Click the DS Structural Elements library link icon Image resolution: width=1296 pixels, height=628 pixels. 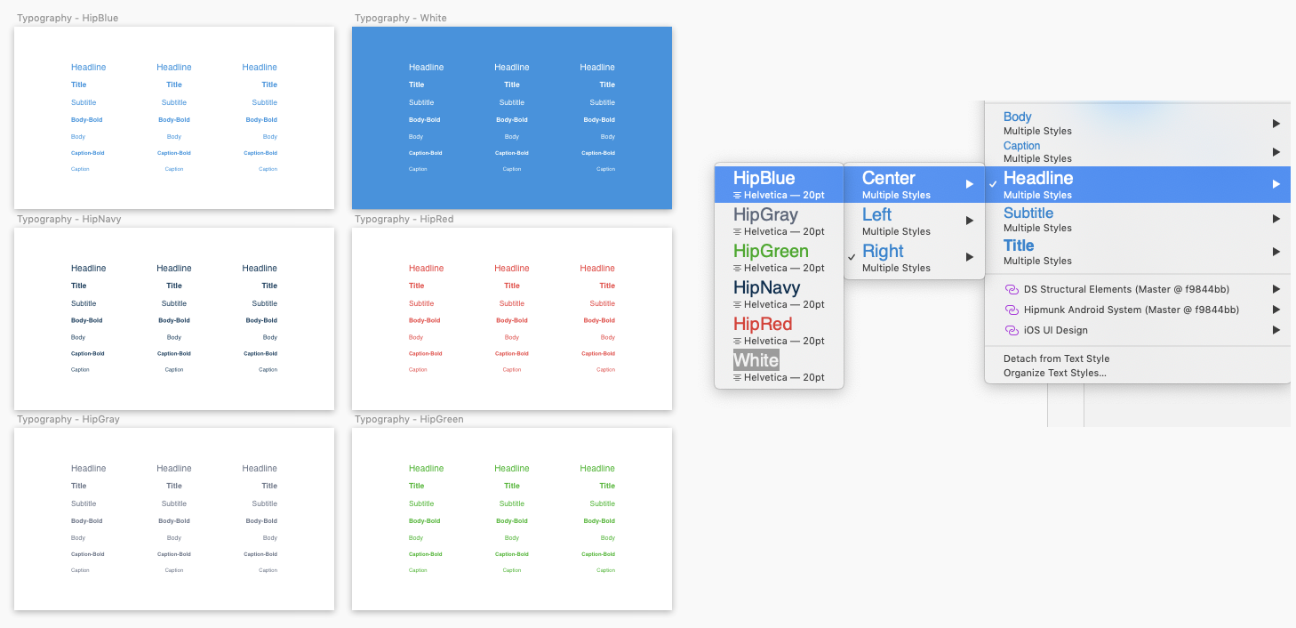[x=1011, y=289]
